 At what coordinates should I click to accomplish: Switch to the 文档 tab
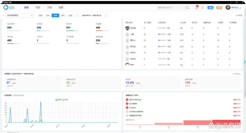pyautogui.click(x=49, y=7)
